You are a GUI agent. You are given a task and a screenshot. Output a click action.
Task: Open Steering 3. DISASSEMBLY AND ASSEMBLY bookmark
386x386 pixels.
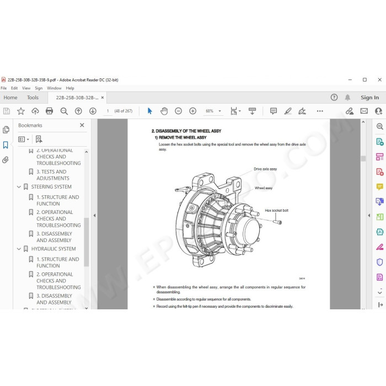(x=54, y=237)
